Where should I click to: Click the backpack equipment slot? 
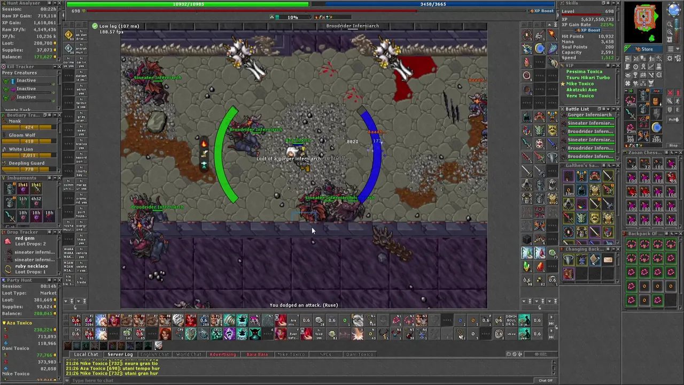coord(656,102)
